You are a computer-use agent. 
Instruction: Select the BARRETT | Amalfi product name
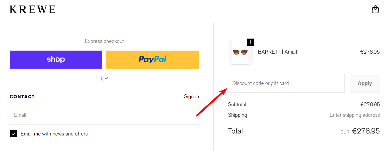[278, 52]
